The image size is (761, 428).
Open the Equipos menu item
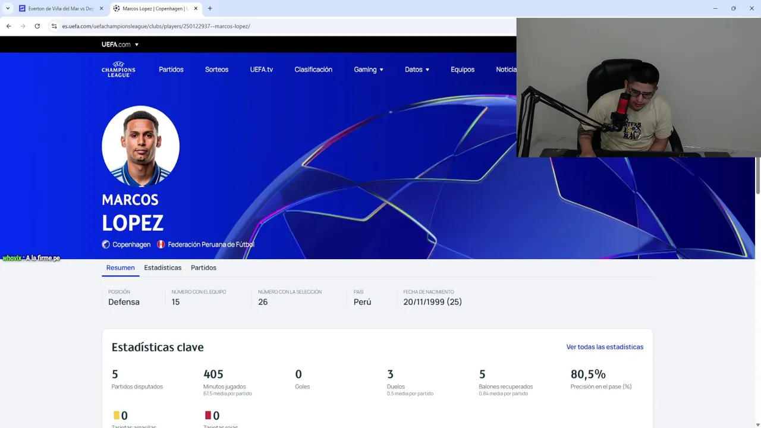(463, 70)
